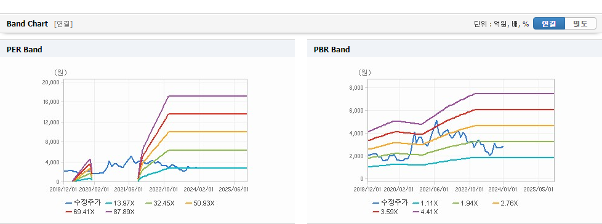Click the 16,000 y-axis label in PER chart
Viewport: 602px width, 224px height.
pos(50,102)
